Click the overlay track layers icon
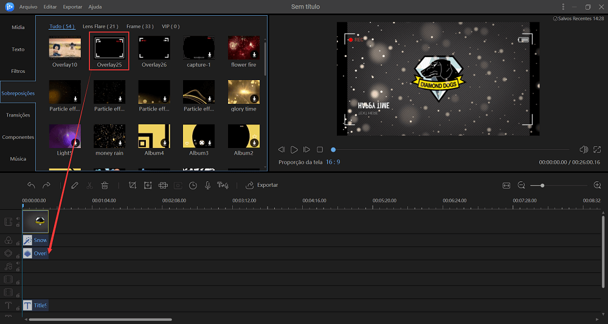The image size is (608, 324). pos(8,253)
